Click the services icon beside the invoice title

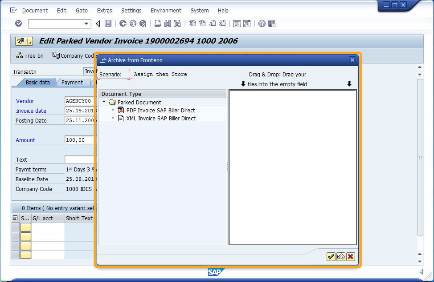pyautogui.click(x=21, y=41)
